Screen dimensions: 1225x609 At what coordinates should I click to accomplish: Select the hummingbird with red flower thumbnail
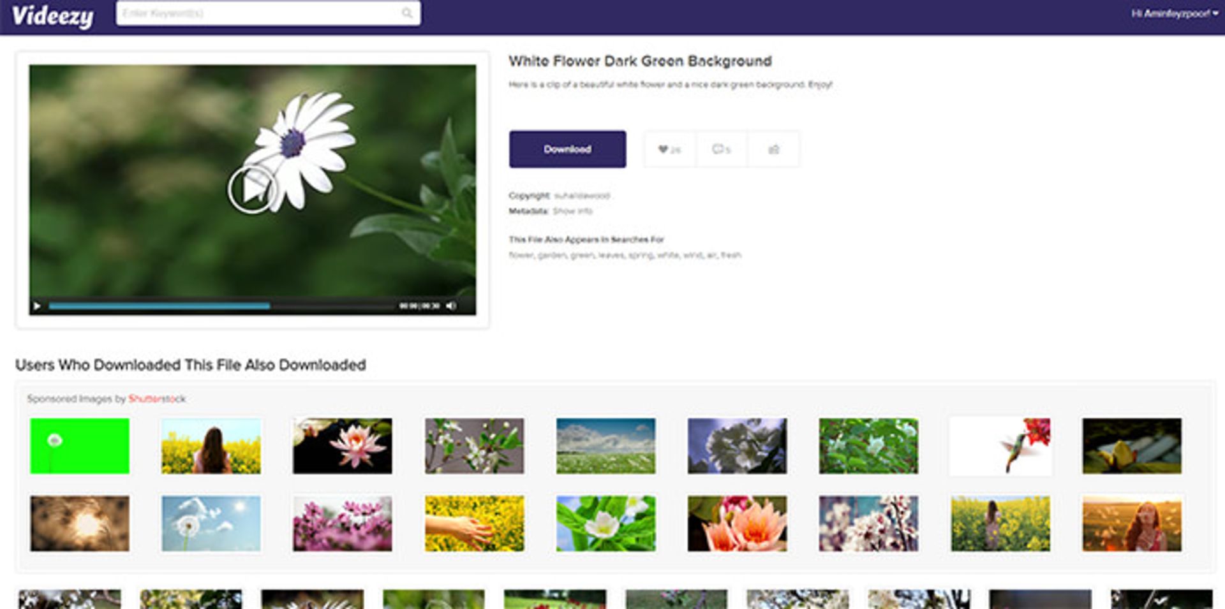pos(1000,446)
